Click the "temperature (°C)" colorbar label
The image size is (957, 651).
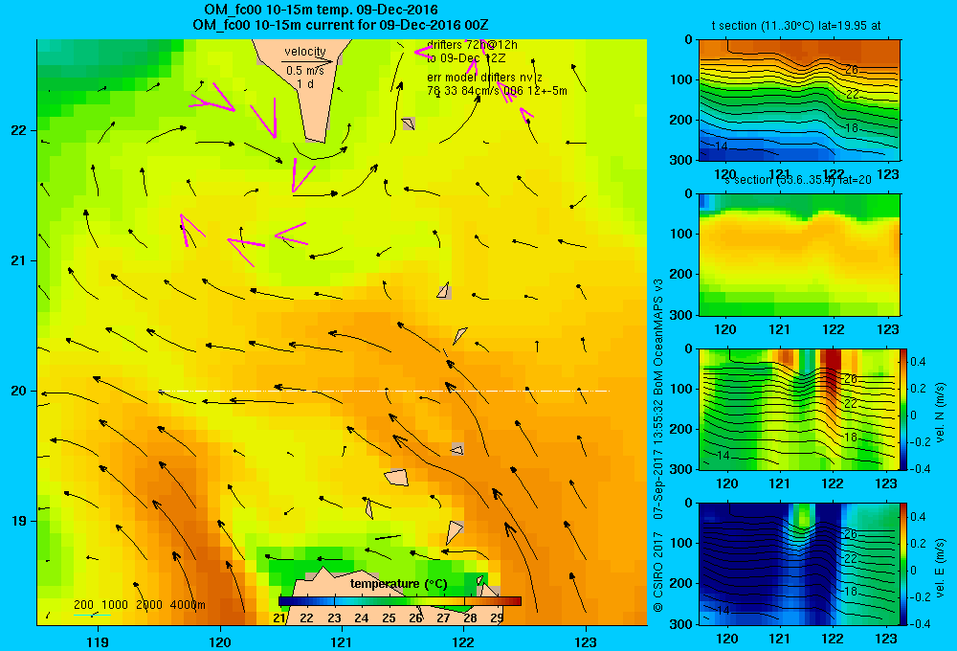pyautogui.click(x=398, y=584)
